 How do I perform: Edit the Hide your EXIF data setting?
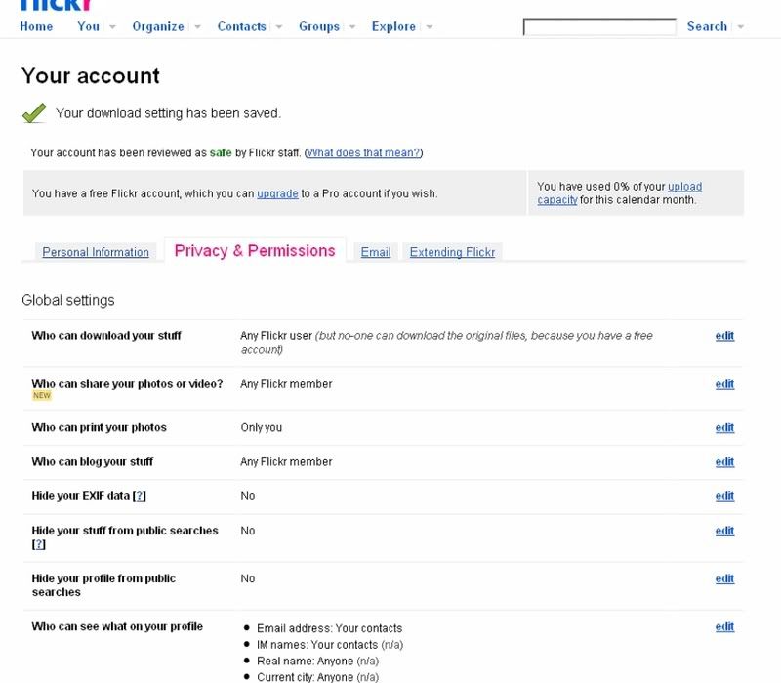point(724,496)
